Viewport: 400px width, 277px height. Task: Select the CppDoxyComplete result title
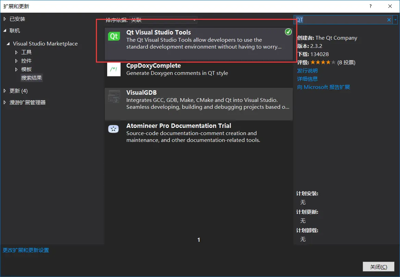pos(153,66)
